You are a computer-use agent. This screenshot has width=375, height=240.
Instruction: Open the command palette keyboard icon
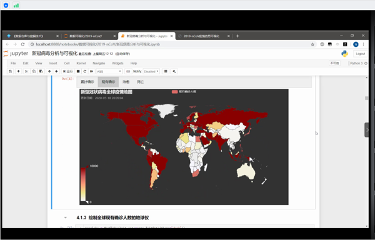click(x=128, y=71)
